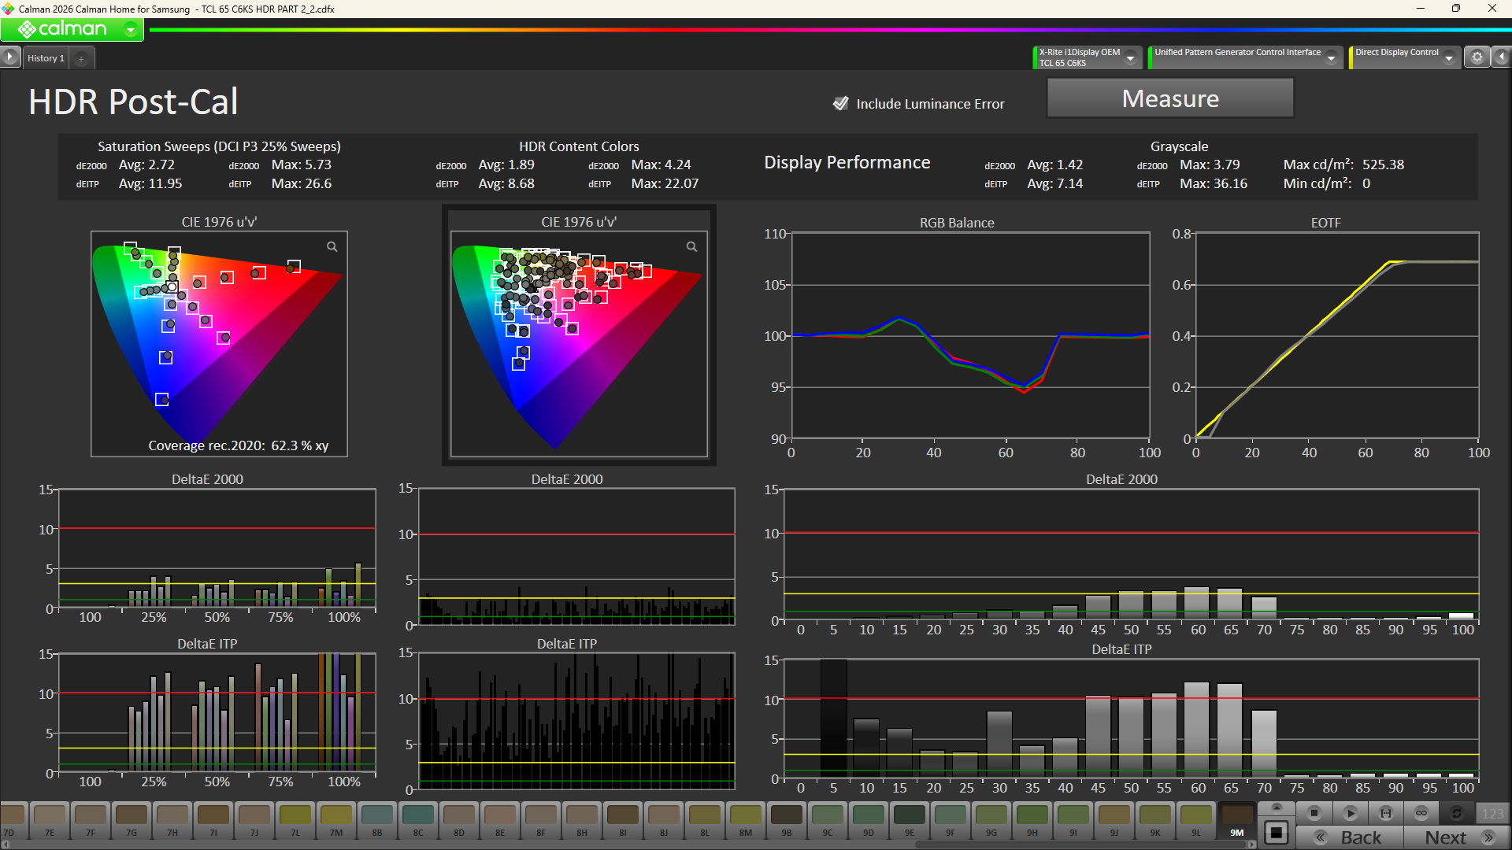1512x850 pixels.
Task: Open the Calman main menu dropdown
Action: click(131, 30)
